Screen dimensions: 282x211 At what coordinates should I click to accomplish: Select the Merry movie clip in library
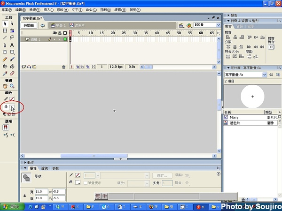235,117
